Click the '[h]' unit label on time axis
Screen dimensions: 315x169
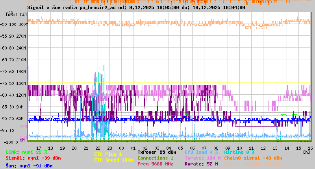(x=306, y=151)
